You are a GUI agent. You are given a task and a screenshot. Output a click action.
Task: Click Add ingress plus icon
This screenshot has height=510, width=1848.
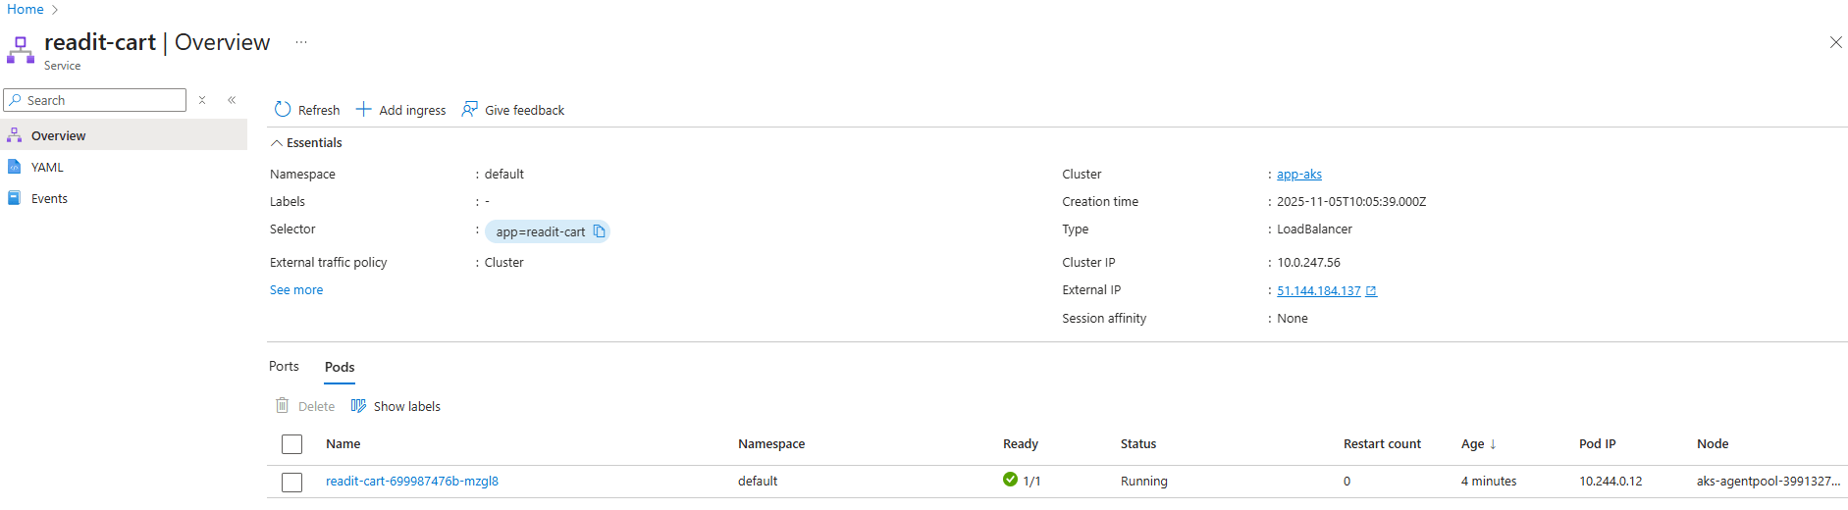[364, 110]
